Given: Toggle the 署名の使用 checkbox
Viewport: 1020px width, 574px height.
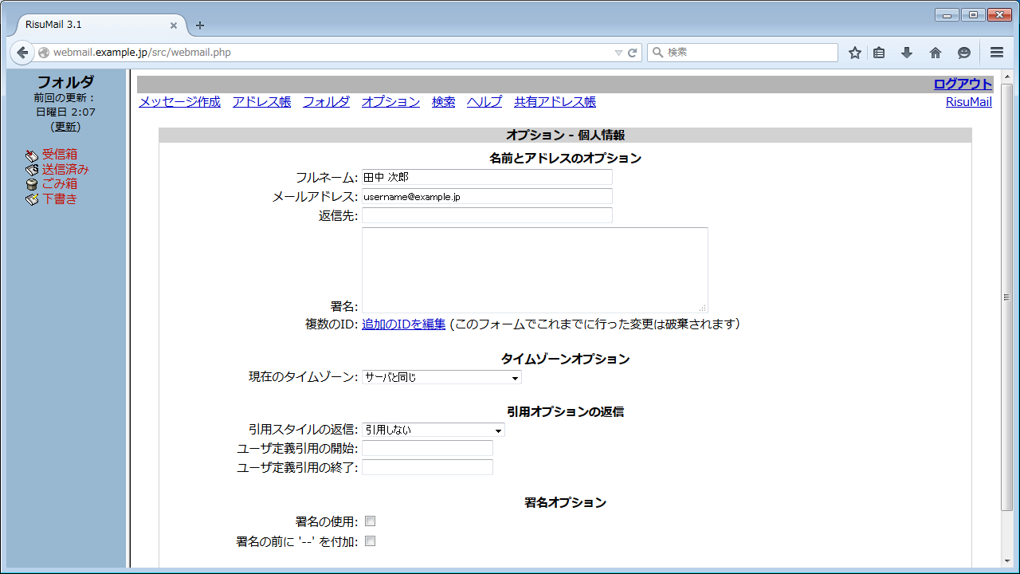Looking at the screenshot, I should 370,521.
